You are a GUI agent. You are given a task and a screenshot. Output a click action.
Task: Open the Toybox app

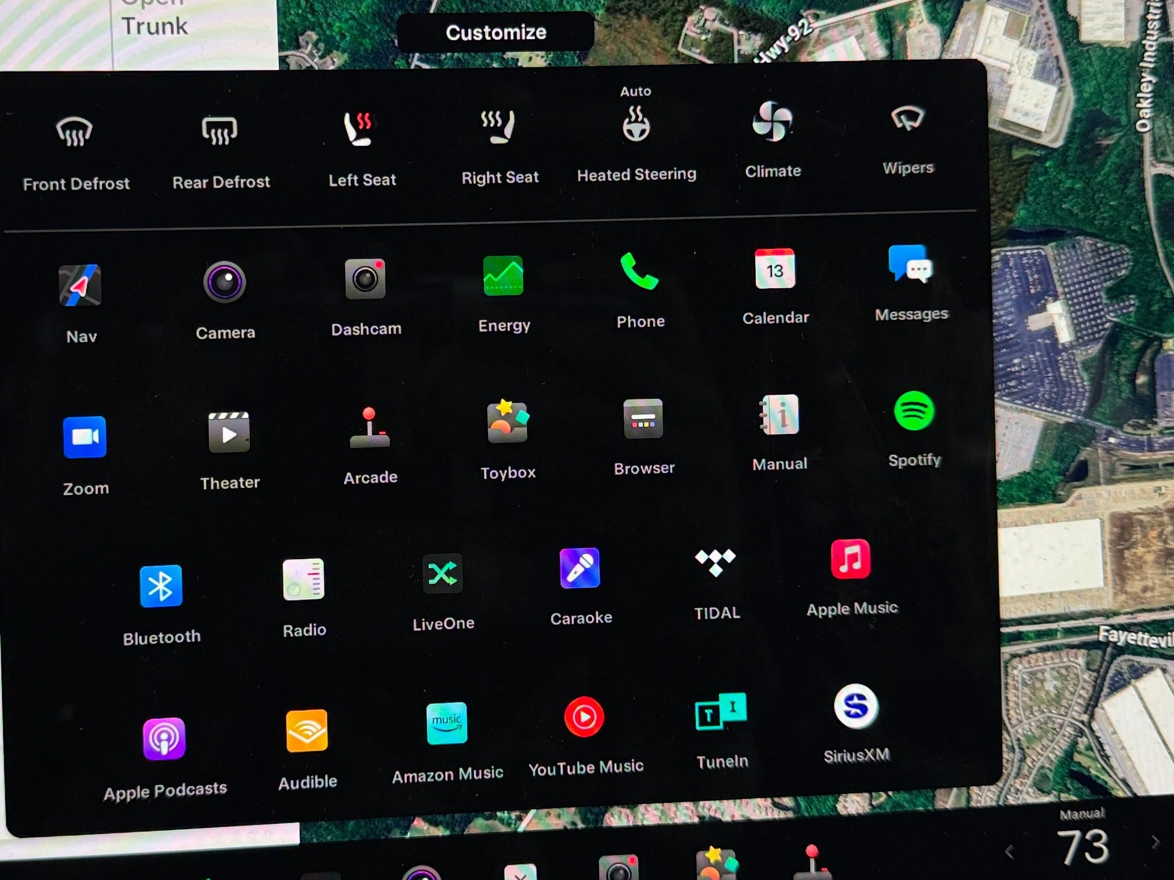(508, 422)
